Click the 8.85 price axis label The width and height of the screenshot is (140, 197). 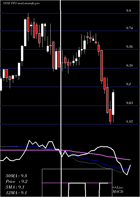click(129, 122)
